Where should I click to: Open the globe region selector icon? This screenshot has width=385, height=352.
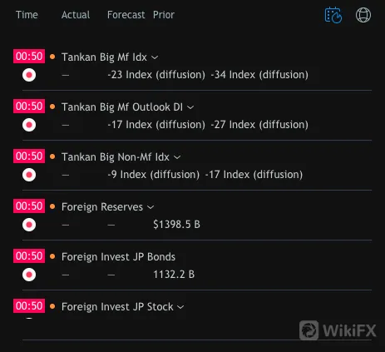[x=363, y=15]
